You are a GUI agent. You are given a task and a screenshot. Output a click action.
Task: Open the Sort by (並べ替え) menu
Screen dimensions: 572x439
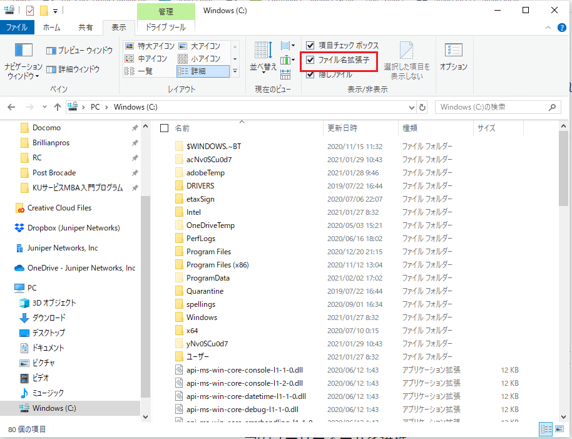click(263, 57)
